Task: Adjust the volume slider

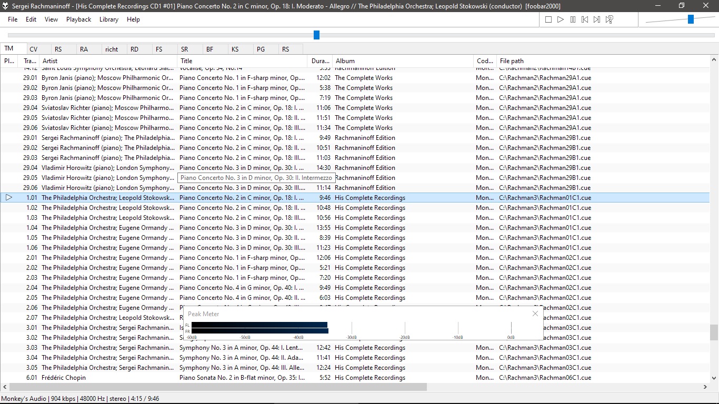Action: tap(691, 19)
